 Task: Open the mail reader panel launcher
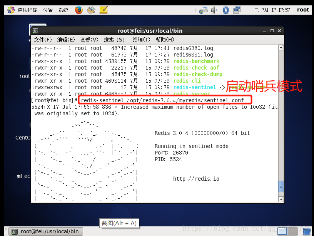91,10
